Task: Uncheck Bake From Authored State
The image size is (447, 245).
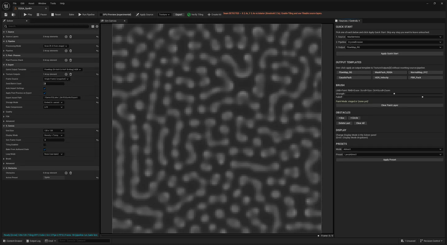Action: (x=45, y=149)
